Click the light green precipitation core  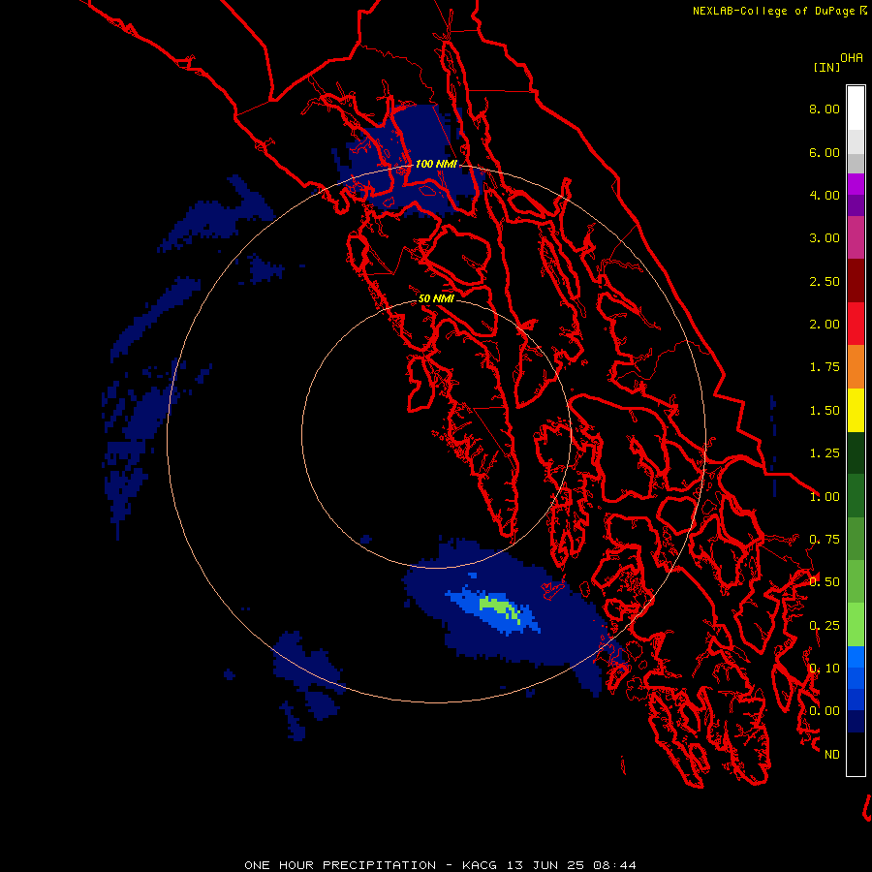[x=500, y=607]
